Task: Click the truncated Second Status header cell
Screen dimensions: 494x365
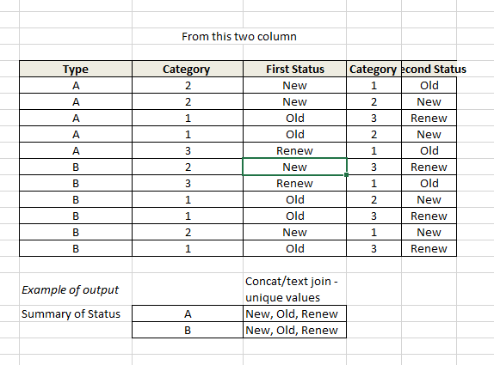Action: click(429, 69)
